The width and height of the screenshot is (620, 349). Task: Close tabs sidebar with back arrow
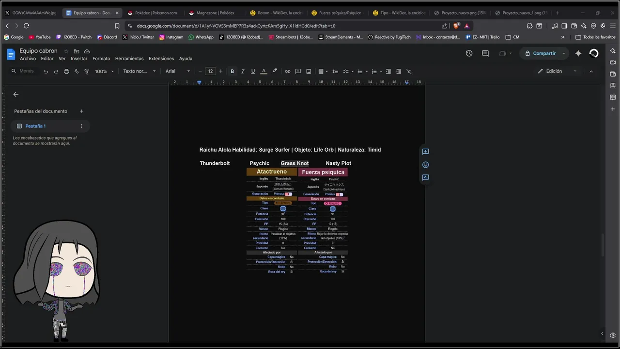click(x=16, y=95)
